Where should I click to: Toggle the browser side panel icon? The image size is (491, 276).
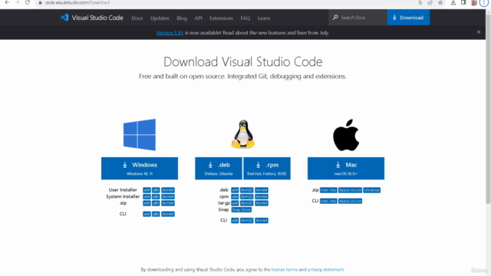pyautogui.click(x=463, y=2)
